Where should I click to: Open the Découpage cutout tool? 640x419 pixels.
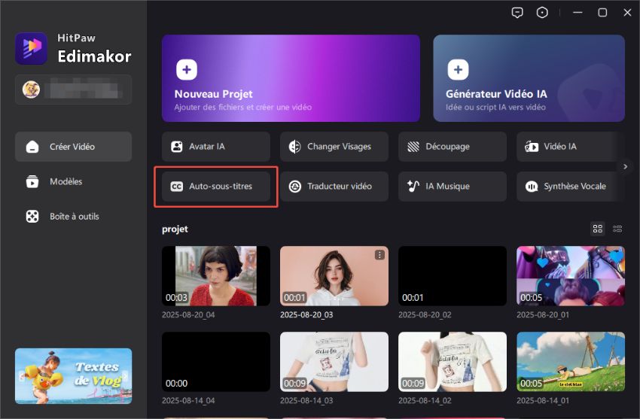click(x=453, y=147)
